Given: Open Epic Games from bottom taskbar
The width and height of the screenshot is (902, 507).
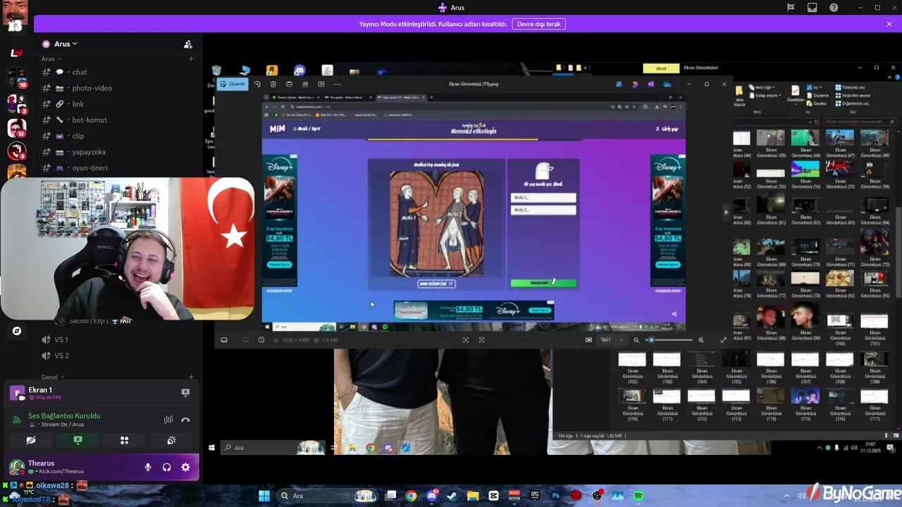Looking at the screenshot, I should [535, 496].
